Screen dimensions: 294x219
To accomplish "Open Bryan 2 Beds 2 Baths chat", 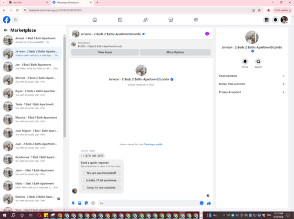I will point(32,93).
